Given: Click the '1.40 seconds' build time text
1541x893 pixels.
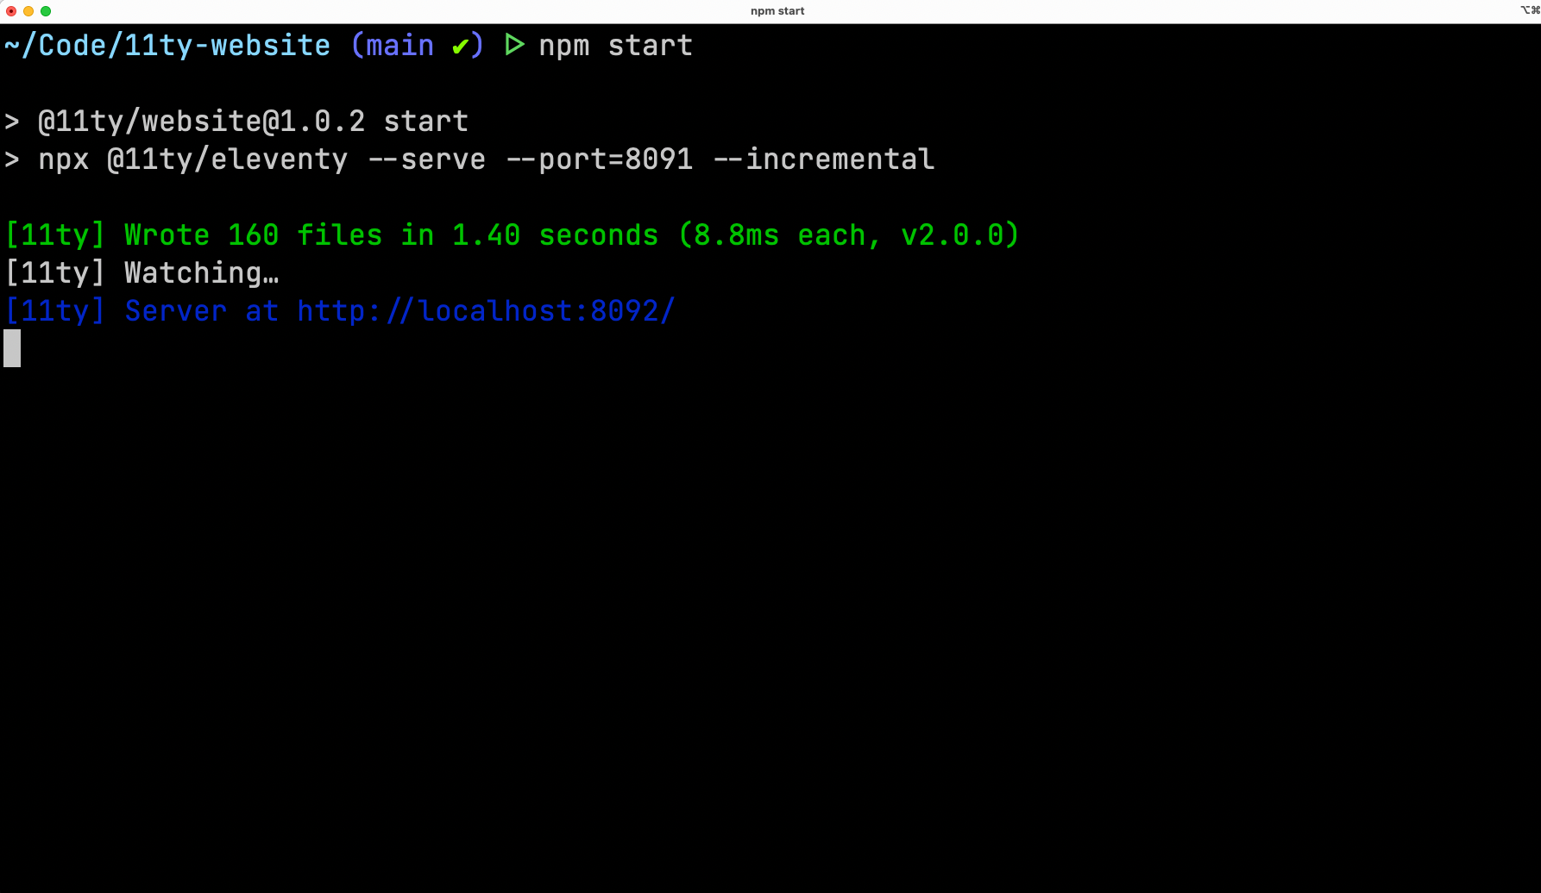Looking at the screenshot, I should click(x=556, y=235).
